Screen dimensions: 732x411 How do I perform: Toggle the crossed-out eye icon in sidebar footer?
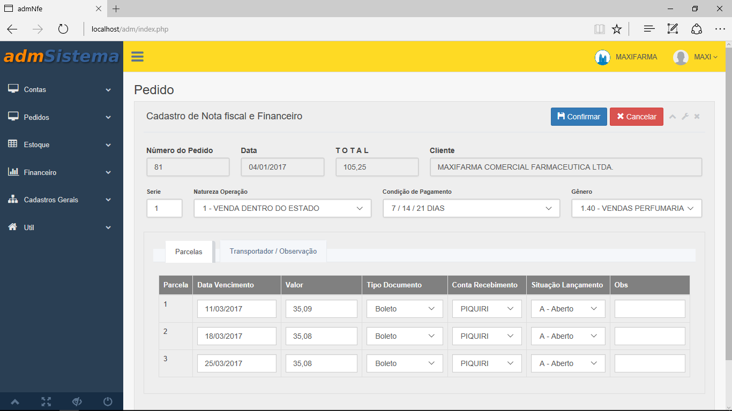(77, 401)
